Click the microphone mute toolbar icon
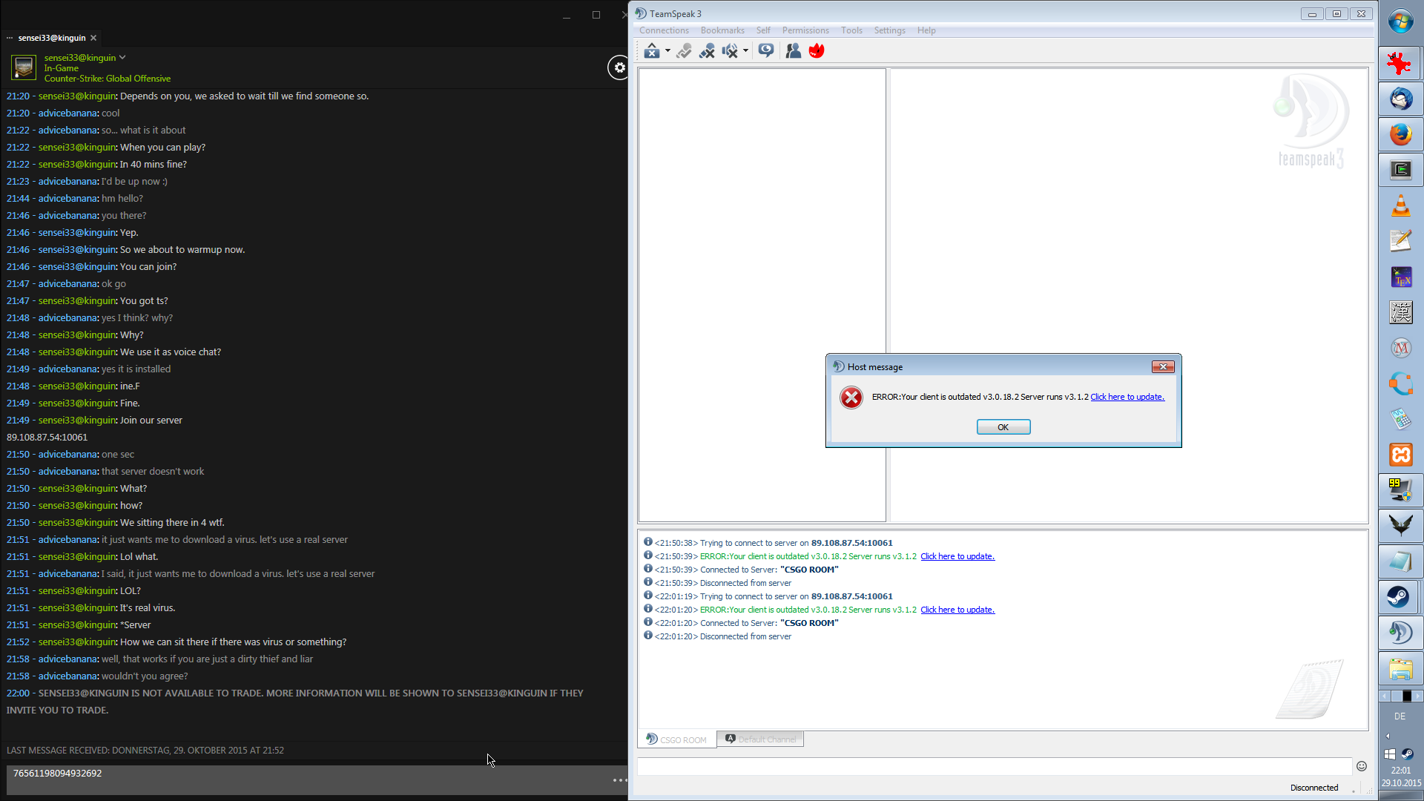 tap(707, 50)
